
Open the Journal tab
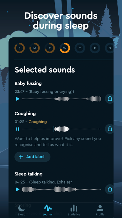click(x=48, y=210)
